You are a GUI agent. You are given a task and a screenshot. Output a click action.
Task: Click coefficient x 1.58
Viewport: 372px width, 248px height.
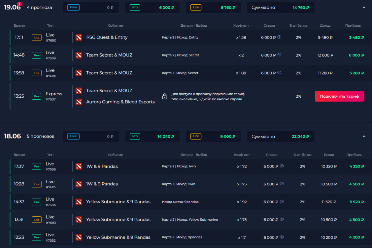pyautogui.click(x=241, y=37)
